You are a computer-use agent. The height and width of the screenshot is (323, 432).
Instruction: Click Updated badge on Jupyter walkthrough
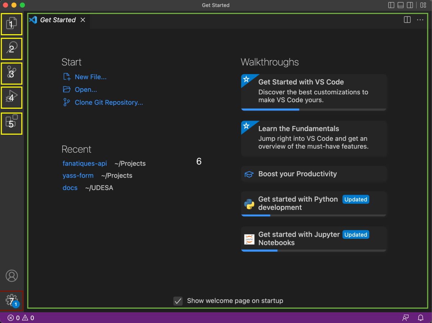pos(356,235)
